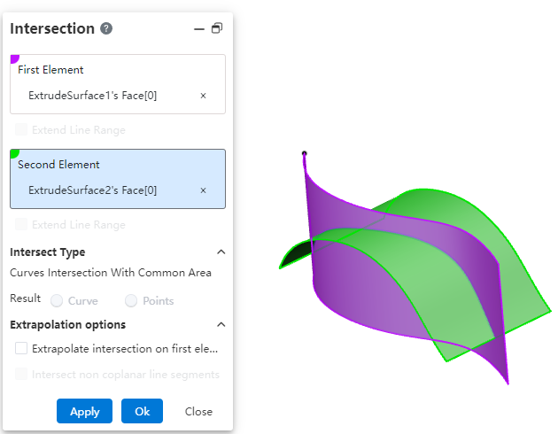Click the green Second Element corner marker
Screen dimensions: 558x434
[14, 154]
